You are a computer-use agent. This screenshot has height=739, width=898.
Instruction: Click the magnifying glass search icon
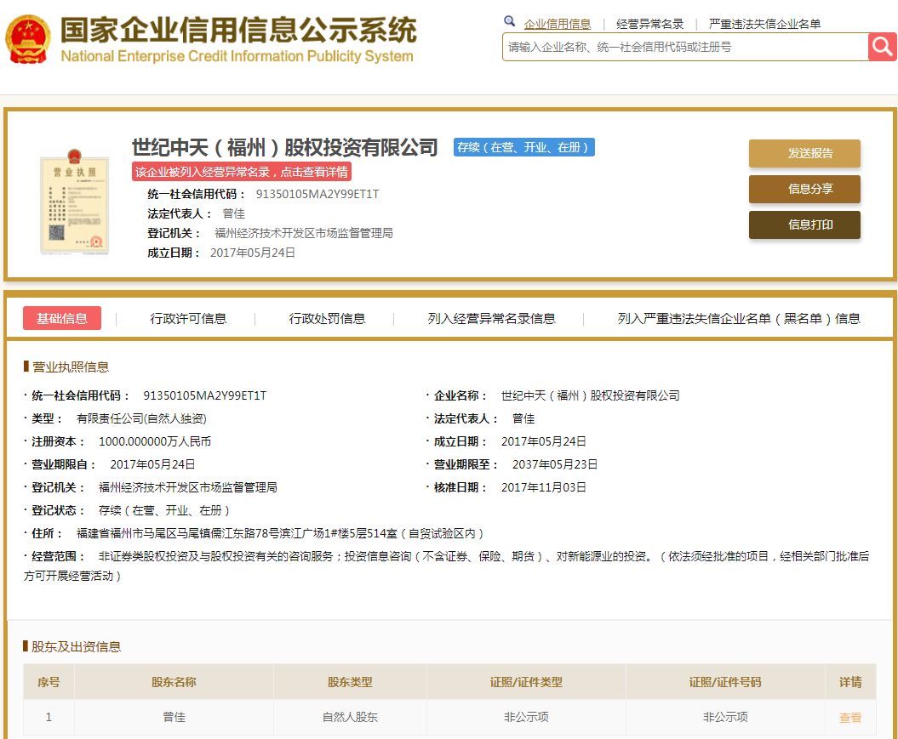882,47
